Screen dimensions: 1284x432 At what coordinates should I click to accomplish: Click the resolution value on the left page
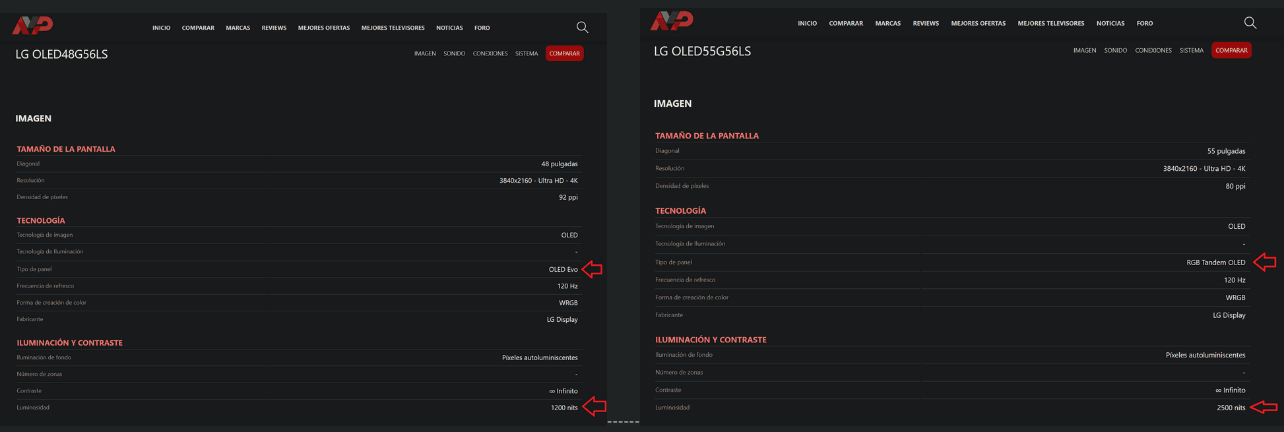pyautogui.click(x=538, y=181)
